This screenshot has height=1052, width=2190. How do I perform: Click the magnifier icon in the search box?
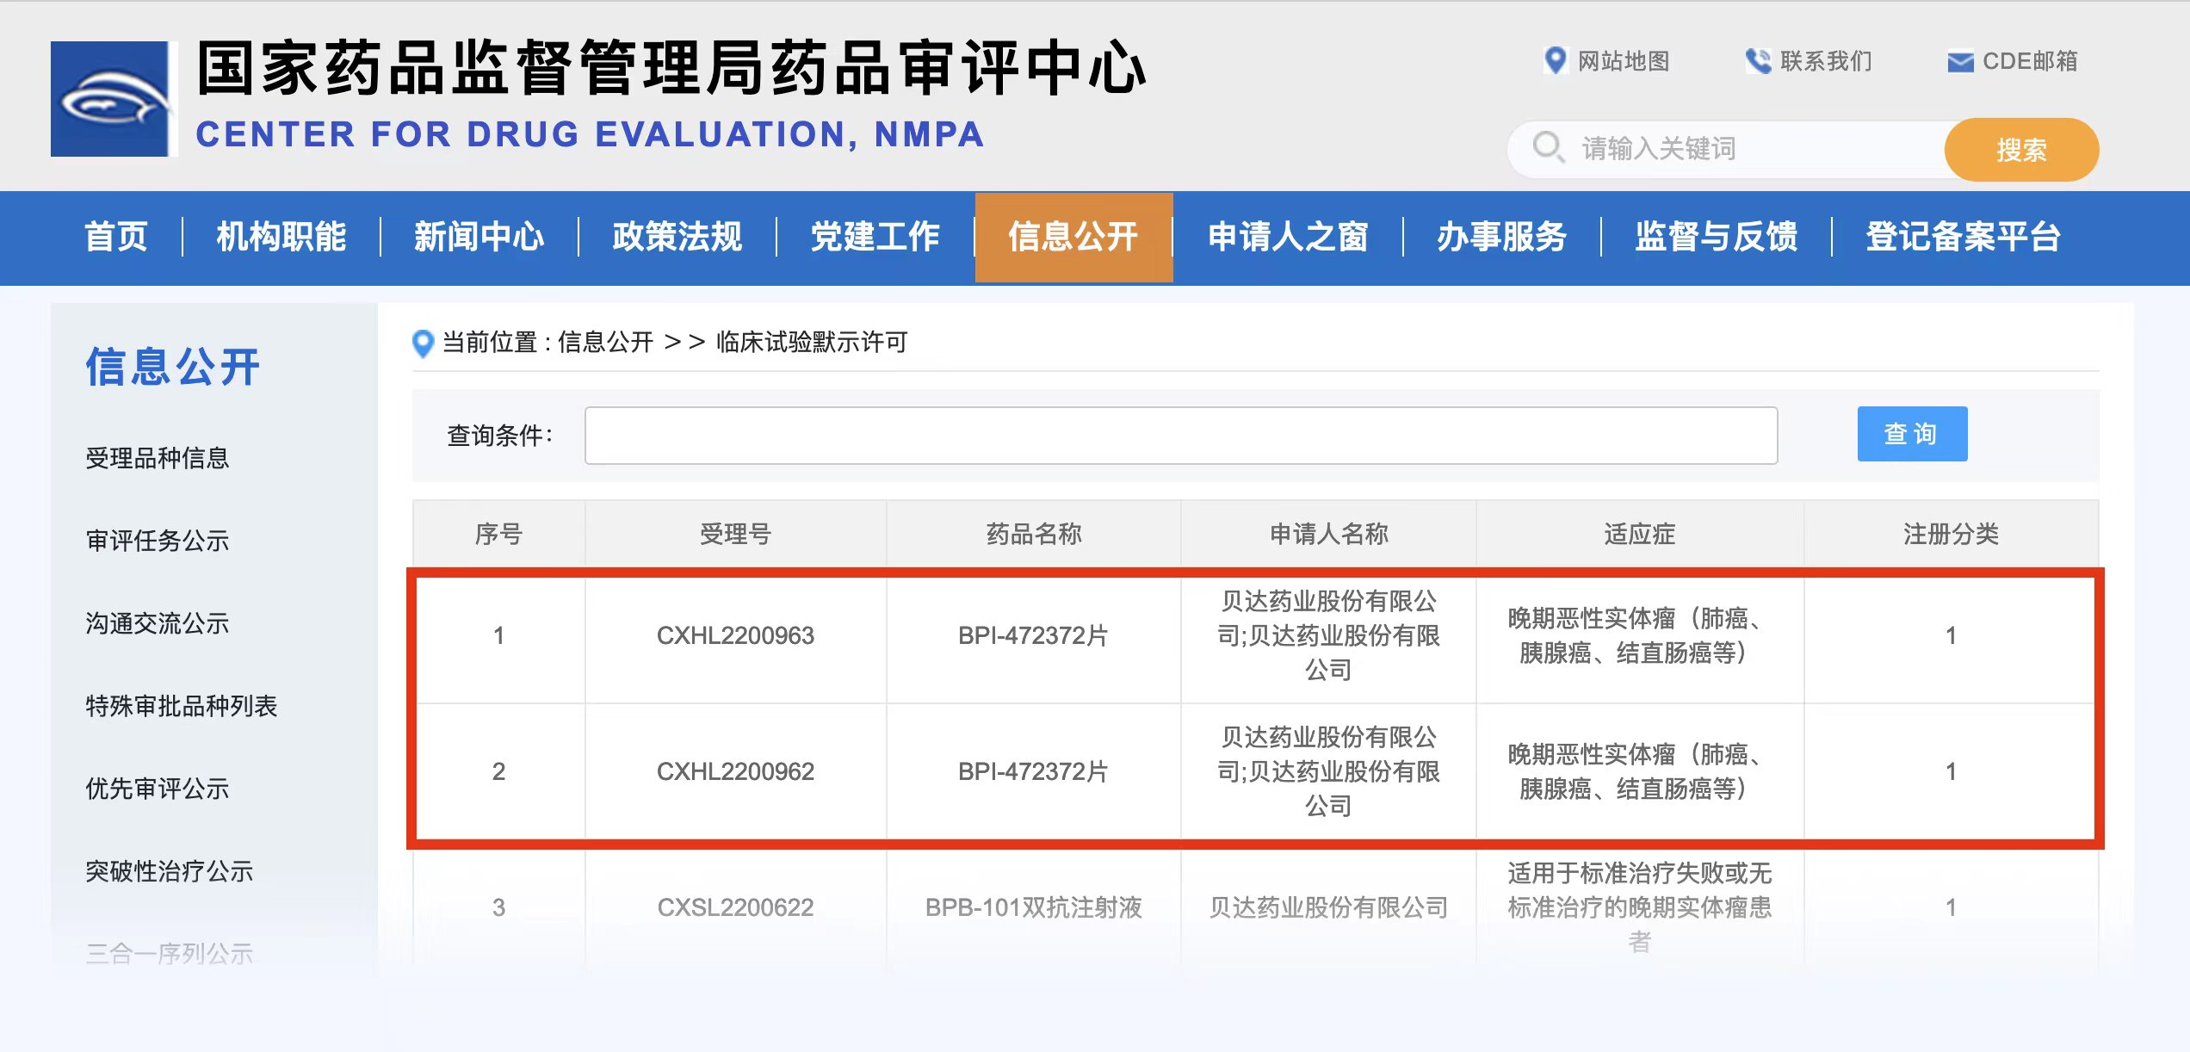(x=1548, y=148)
